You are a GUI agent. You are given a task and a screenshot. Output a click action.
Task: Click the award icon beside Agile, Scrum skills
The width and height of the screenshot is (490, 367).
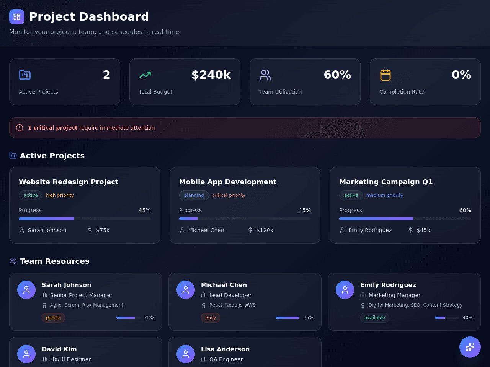[44, 305]
